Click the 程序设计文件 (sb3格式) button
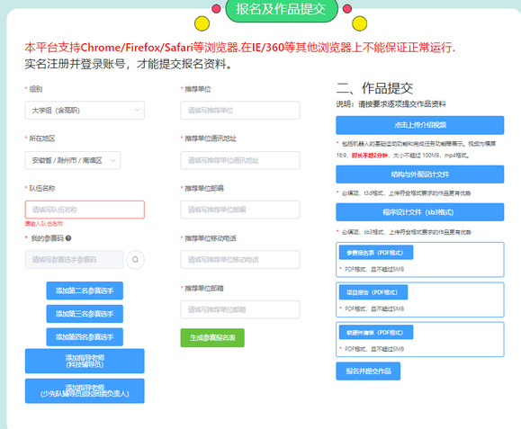Viewport: 521px width, 429px height. (420, 212)
